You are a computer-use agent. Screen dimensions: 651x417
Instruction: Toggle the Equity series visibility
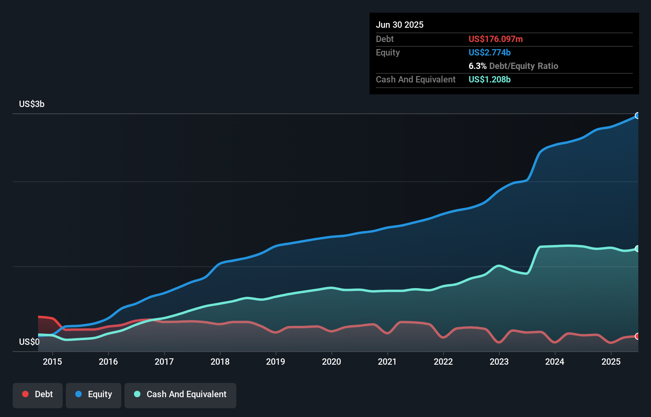pos(94,395)
